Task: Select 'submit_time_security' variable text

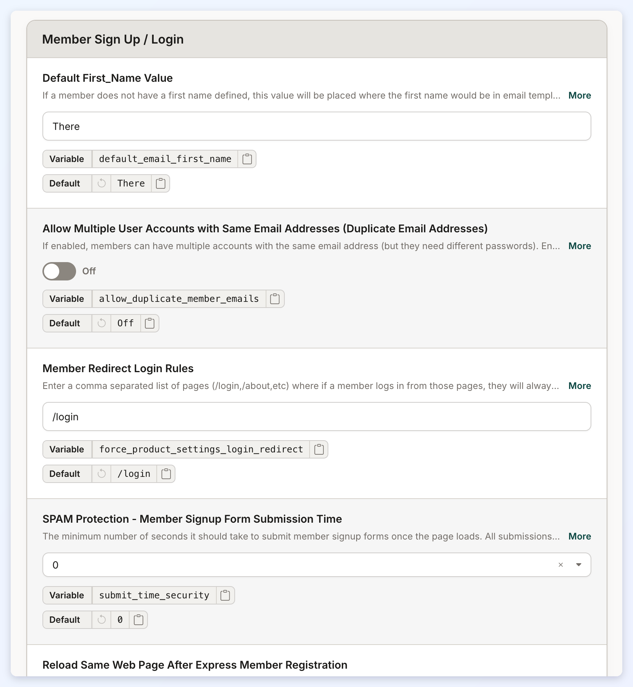Action: 154,595
